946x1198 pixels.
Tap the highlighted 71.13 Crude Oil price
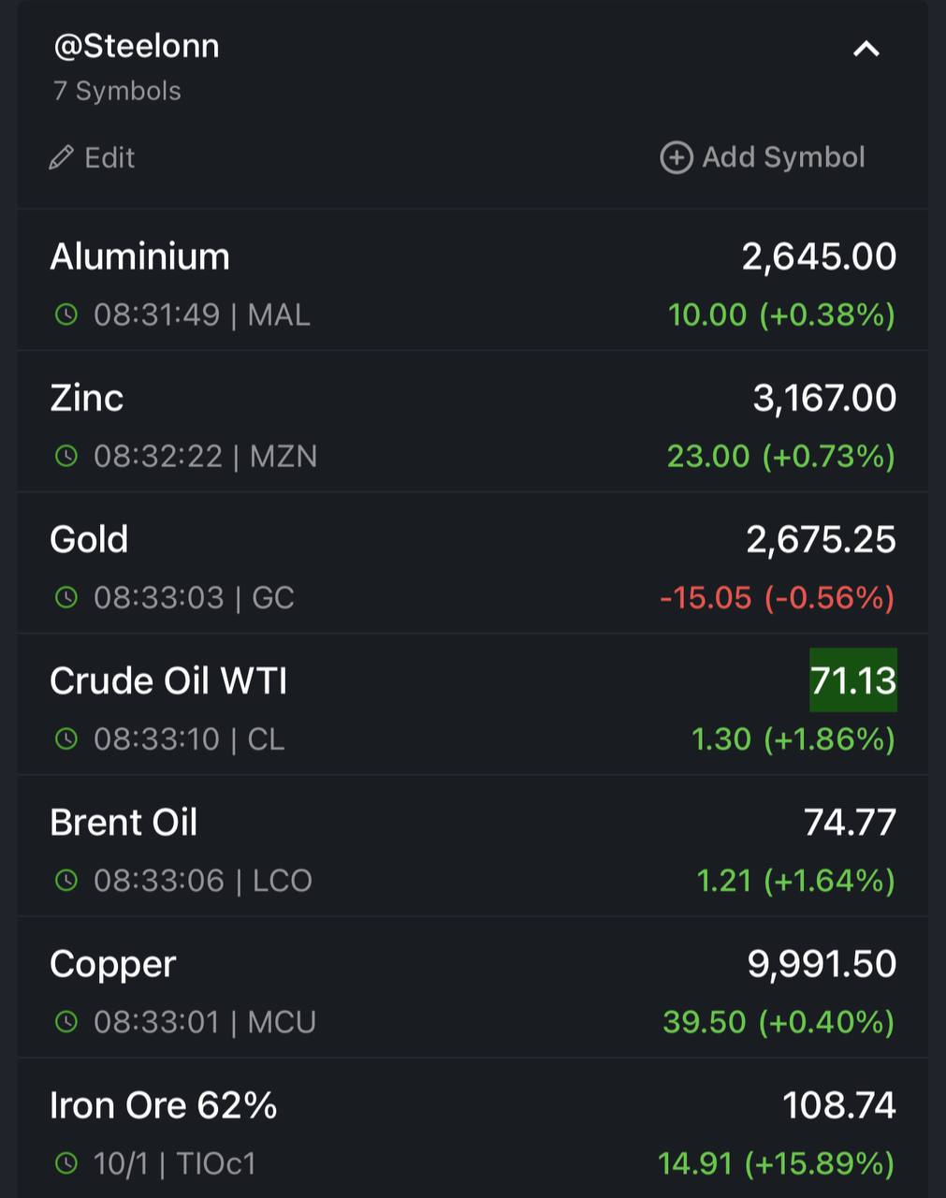[853, 680]
